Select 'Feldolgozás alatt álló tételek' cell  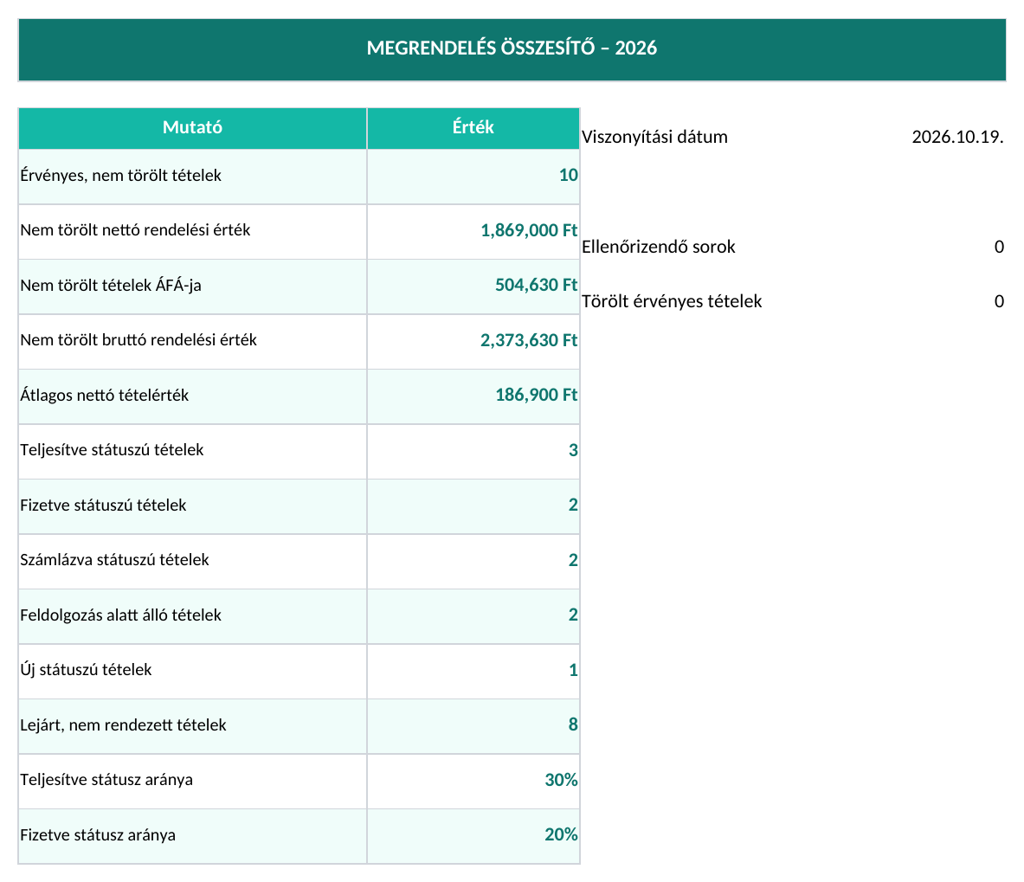point(193,616)
